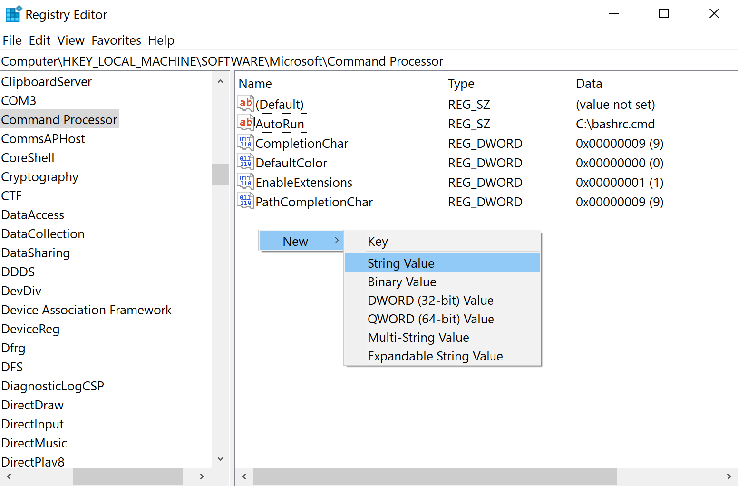This screenshot has width=738, height=486.
Task: Choose Binary Value from the submenu
Action: (x=442, y=282)
